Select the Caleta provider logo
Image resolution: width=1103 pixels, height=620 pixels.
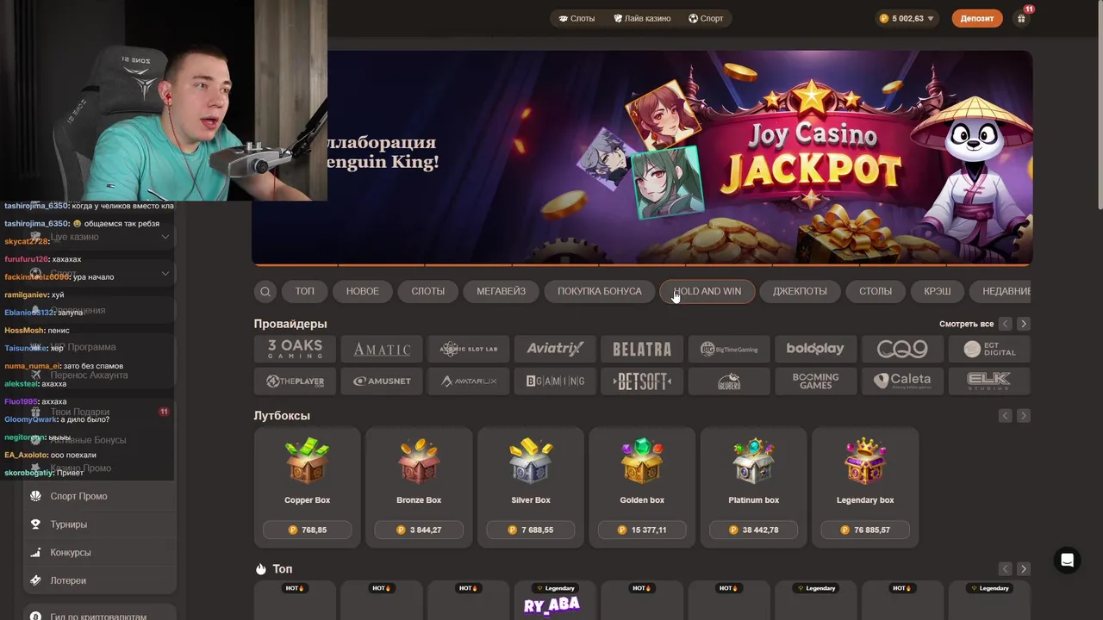902,381
